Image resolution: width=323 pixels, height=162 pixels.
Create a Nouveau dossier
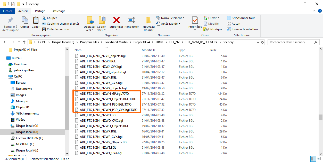148,24
